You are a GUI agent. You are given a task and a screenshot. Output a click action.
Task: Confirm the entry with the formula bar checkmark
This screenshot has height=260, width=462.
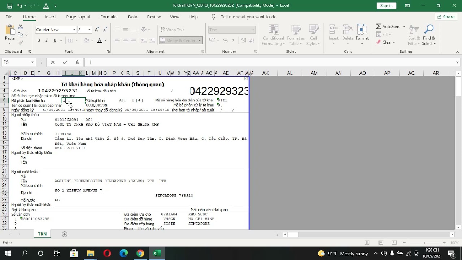point(65,62)
